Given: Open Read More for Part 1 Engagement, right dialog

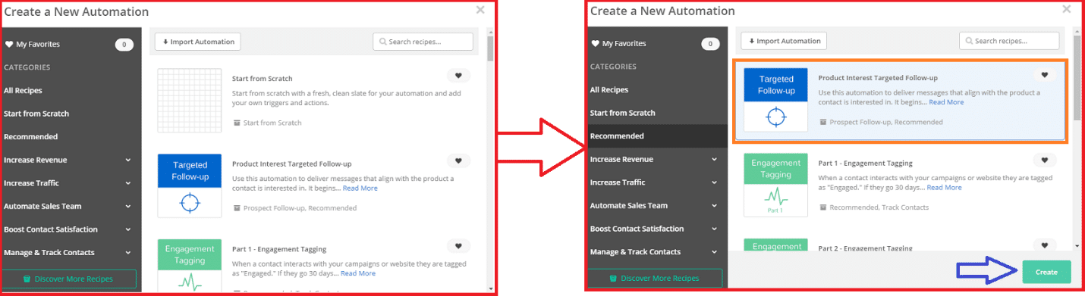Looking at the screenshot, I should (x=944, y=187).
